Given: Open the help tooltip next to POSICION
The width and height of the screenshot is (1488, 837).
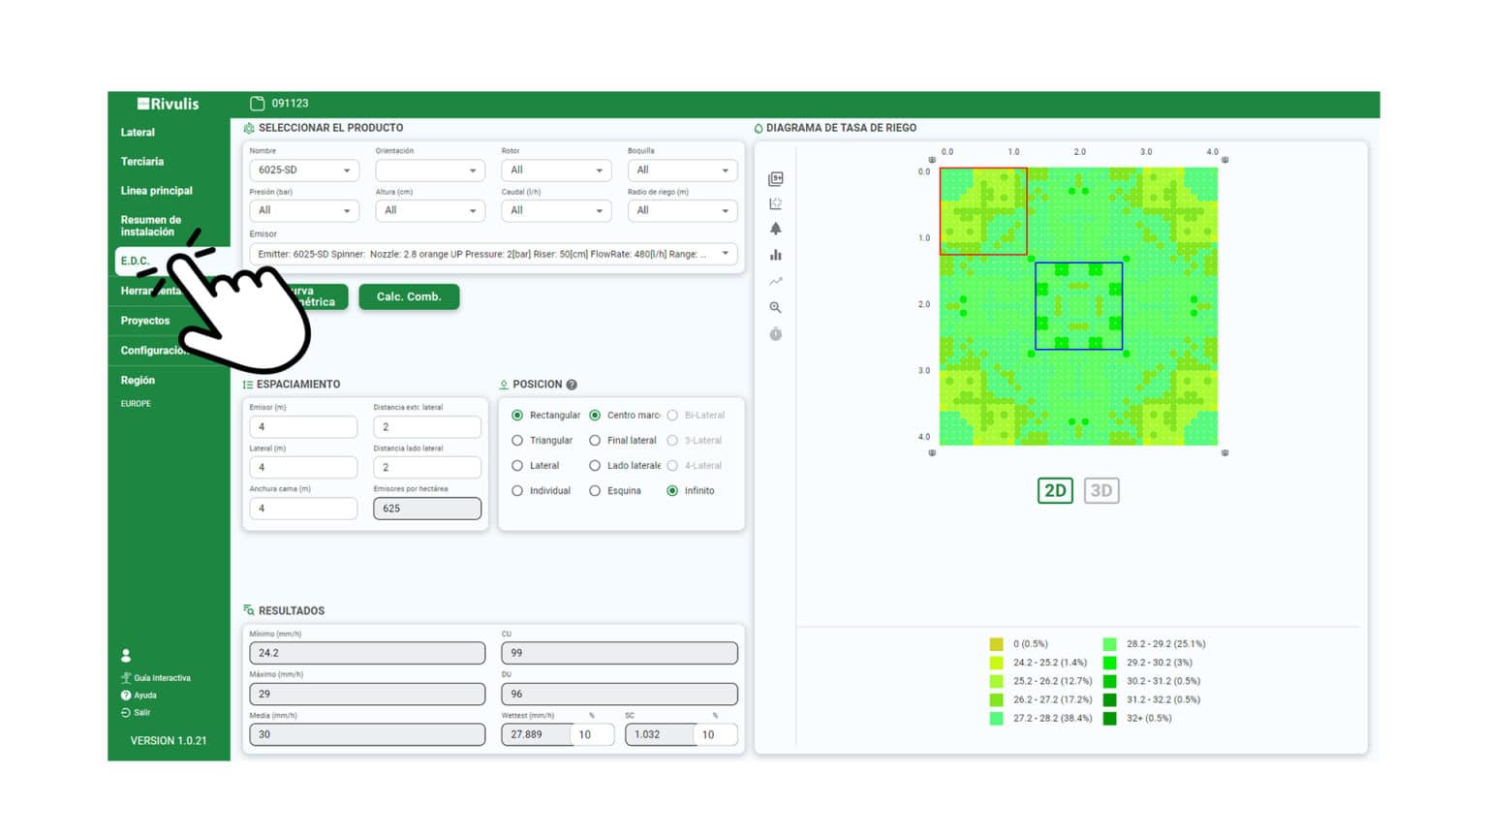Looking at the screenshot, I should pyautogui.click(x=572, y=385).
